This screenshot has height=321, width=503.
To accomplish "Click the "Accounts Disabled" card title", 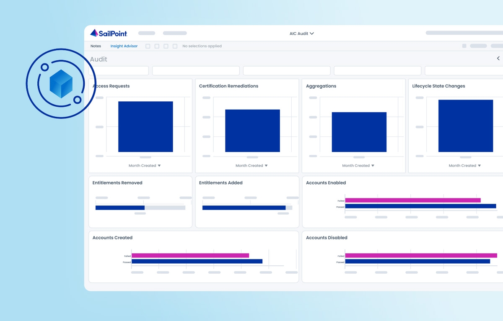I will 327,238.
